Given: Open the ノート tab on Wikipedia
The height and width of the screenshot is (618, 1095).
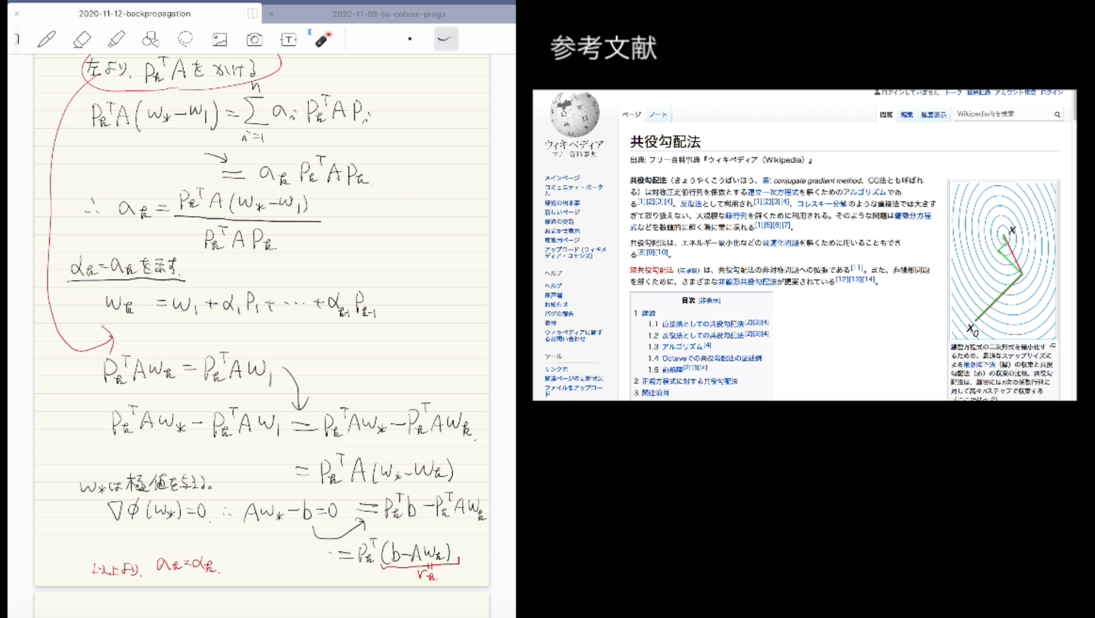Looking at the screenshot, I should (x=658, y=114).
